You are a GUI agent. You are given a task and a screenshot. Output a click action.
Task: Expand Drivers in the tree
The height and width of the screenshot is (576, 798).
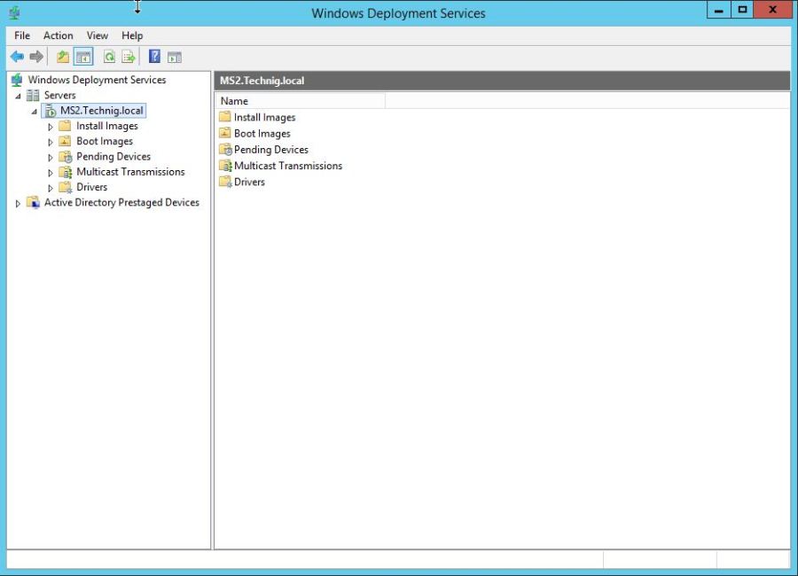point(51,188)
